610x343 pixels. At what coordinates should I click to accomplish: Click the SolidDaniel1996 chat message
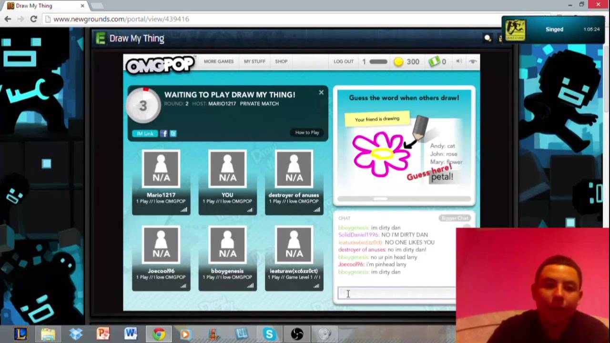click(x=383, y=235)
